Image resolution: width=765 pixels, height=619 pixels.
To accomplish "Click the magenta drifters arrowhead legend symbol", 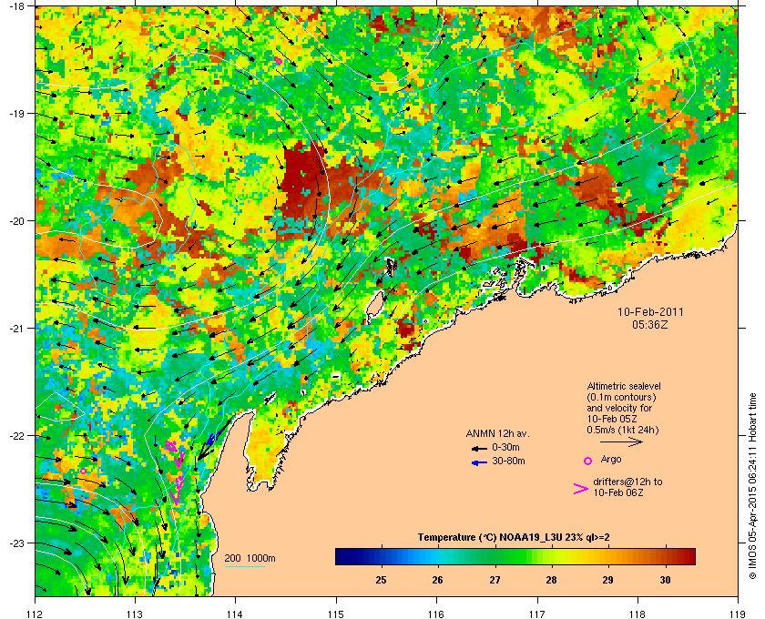I will point(581,489).
